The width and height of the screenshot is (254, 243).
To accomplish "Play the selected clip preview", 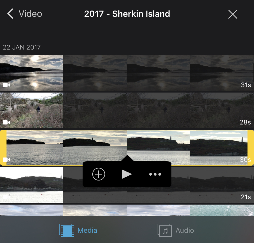I will click(127, 174).
